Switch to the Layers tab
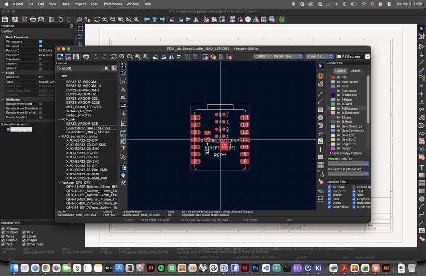Screen dimensions: 426x276 click(340, 71)
